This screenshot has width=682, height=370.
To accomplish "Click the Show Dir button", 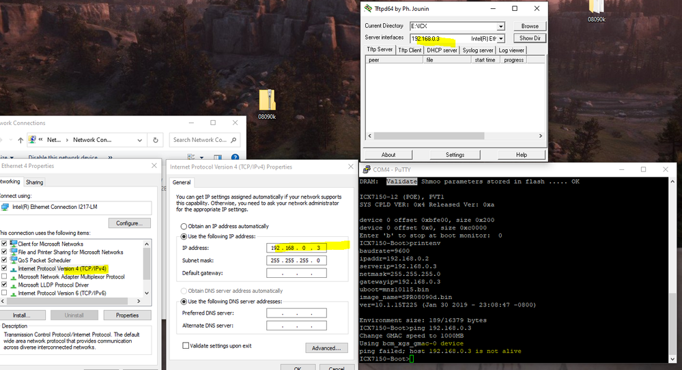I will click(x=530, y=38).
